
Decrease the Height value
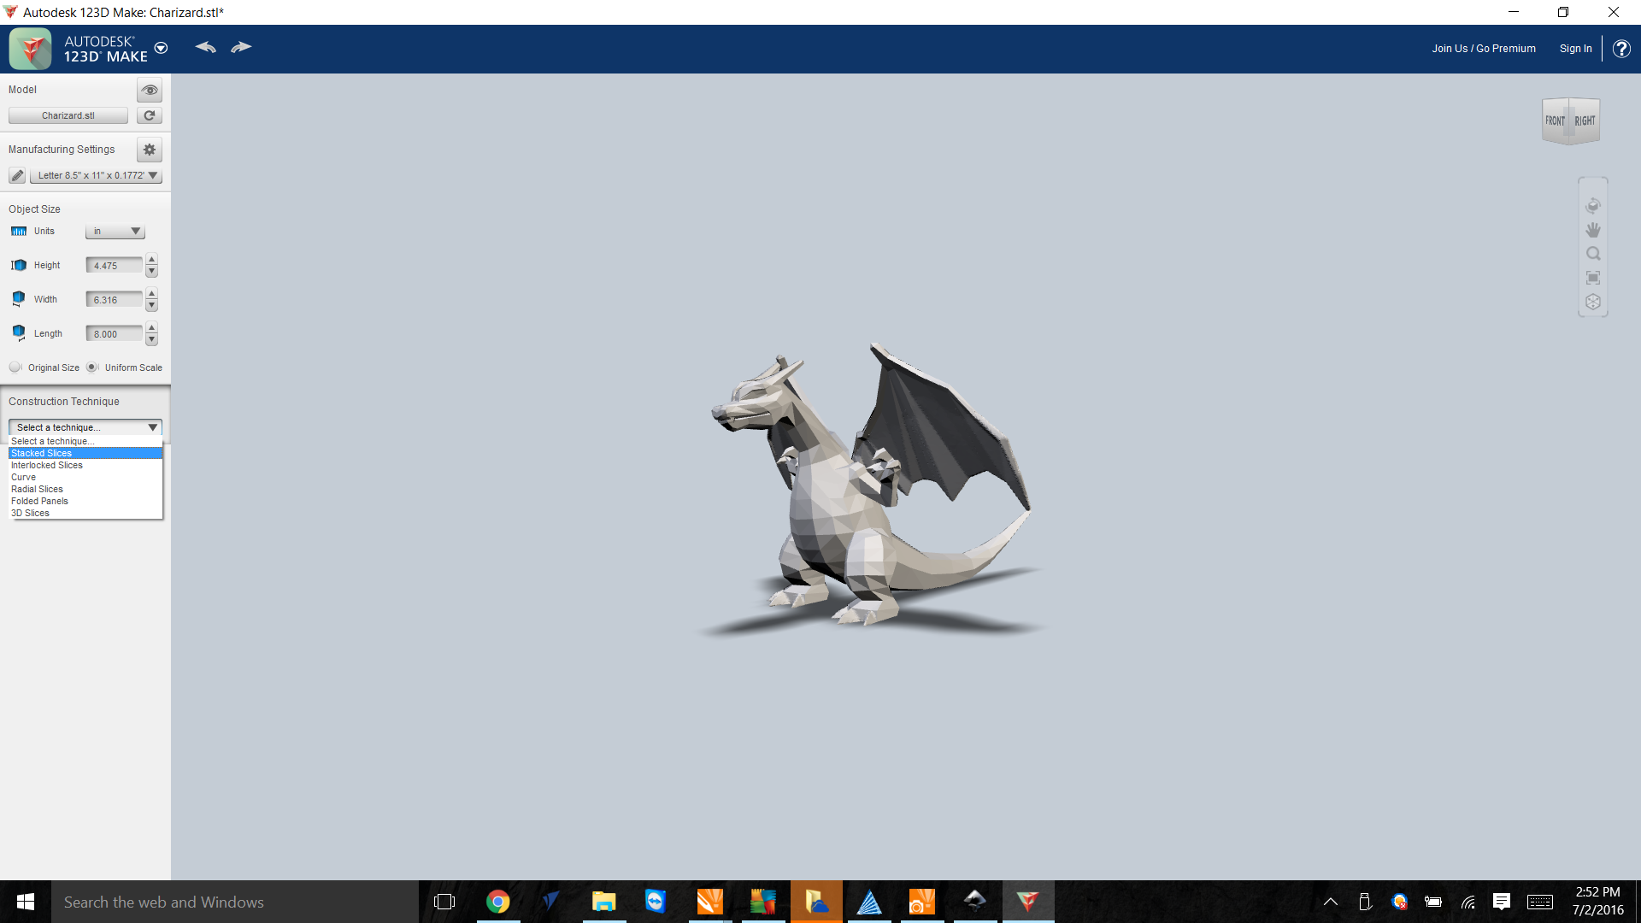pos(151,272)
